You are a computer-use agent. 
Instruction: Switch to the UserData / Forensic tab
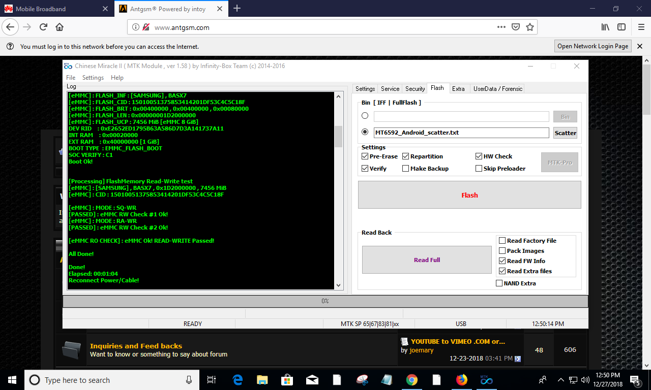pos(498,89)
